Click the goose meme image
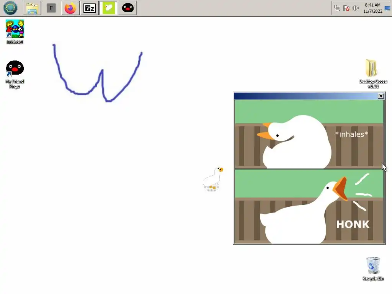This screenshot has height=294, width=392. point(309,172)
